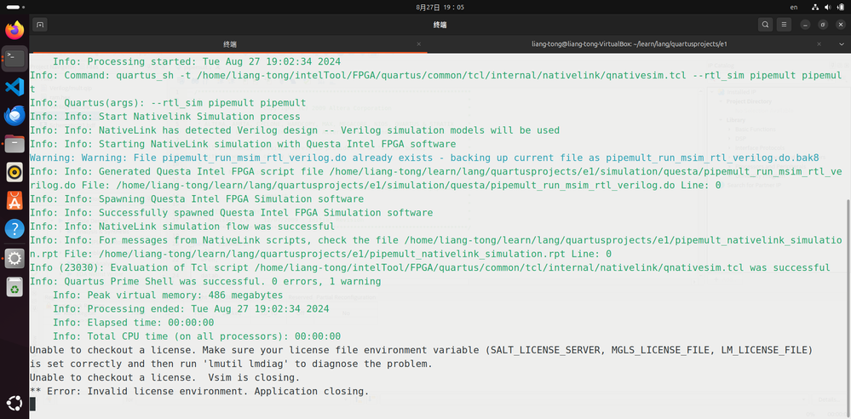Image resolution: width=851 pixels, height=419 pixels.
Task: Open the terminal hamburger menu
Action: point(785,25)
